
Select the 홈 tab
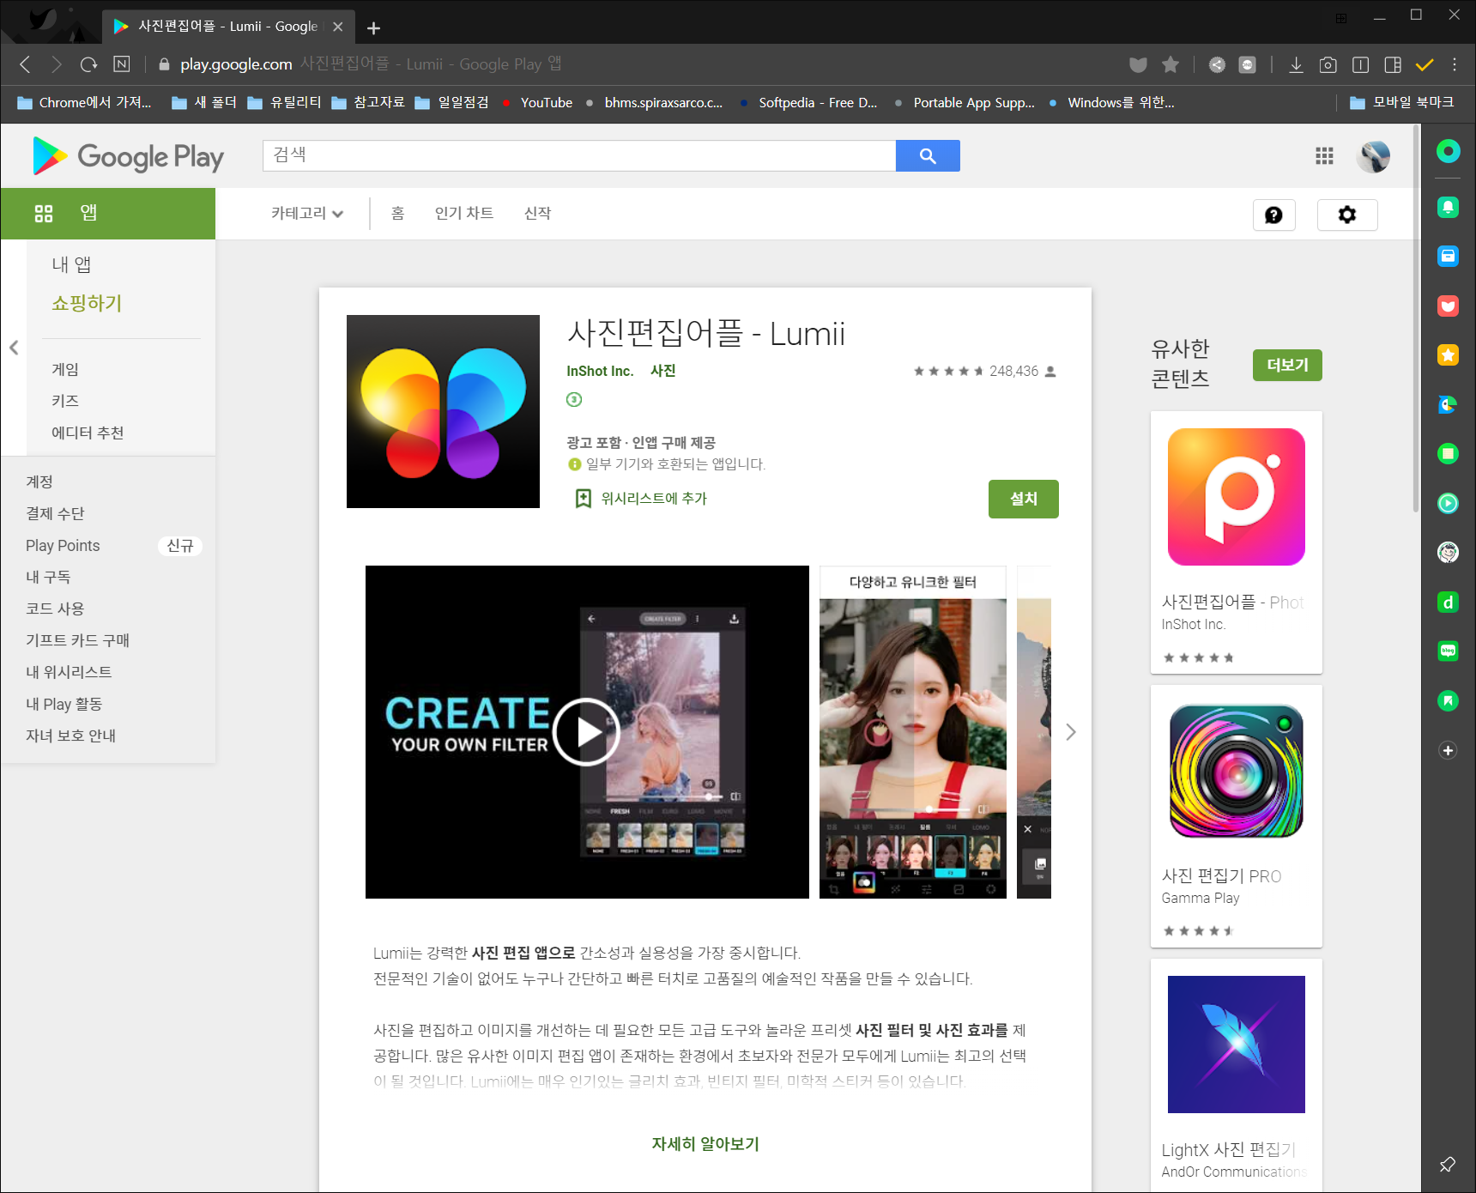tap(397, 214)
